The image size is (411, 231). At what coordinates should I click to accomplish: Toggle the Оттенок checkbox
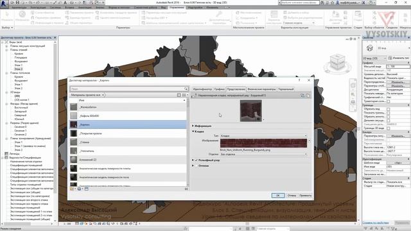tap(197, 166)
